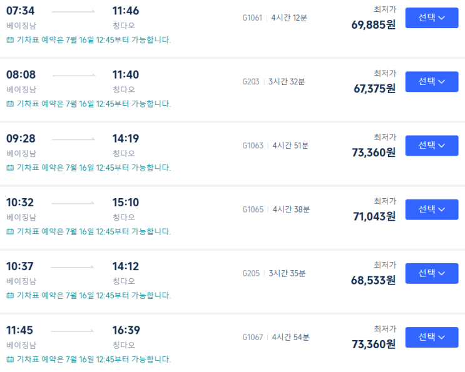465x372 pixels.
Task: Click calendar icon under 11:45 train
Action: pyautogui.click(x=10, y=359)
